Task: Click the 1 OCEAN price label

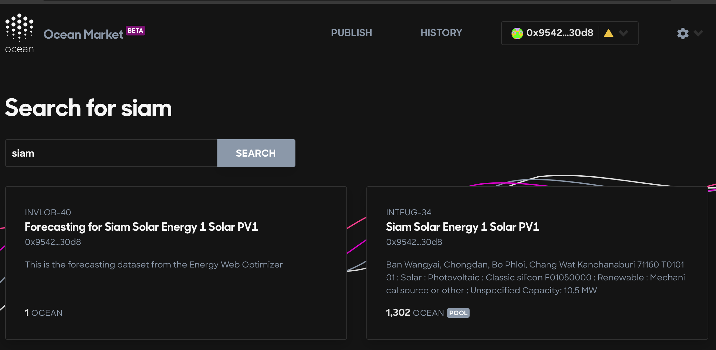Action: coord(44,313)
